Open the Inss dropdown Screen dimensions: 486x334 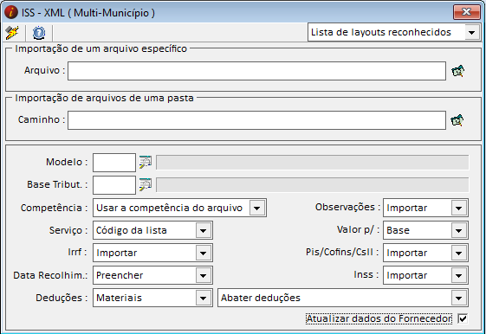(425, 275)
